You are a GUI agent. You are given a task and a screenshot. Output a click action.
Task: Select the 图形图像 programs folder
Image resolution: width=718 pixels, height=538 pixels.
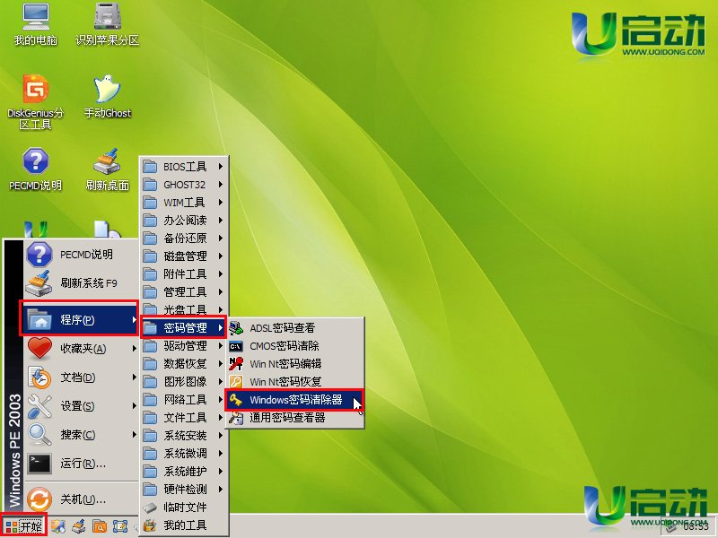184,382
